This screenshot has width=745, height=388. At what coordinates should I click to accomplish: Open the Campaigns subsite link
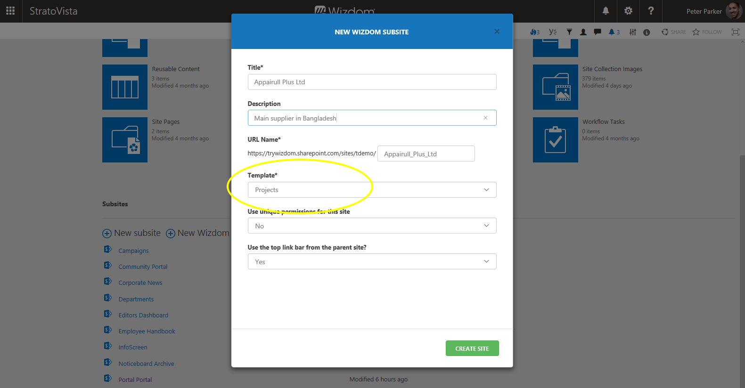point(133,251)
